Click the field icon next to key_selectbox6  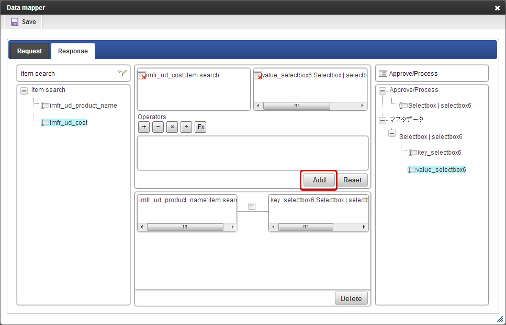413,153
